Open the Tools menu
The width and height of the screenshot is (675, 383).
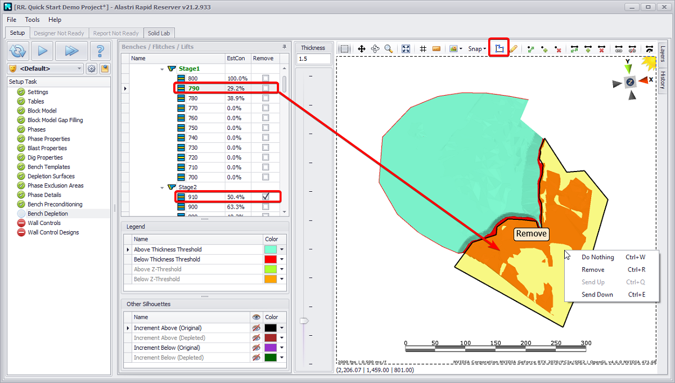(x=32, y=20)
